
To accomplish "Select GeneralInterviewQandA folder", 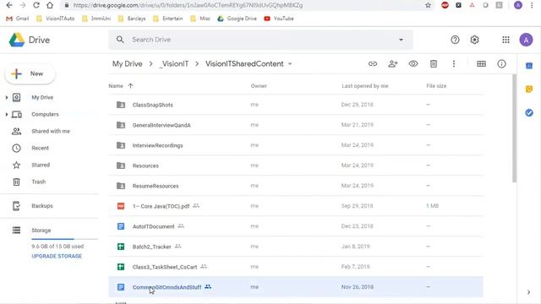I will (x=296, y=125).
